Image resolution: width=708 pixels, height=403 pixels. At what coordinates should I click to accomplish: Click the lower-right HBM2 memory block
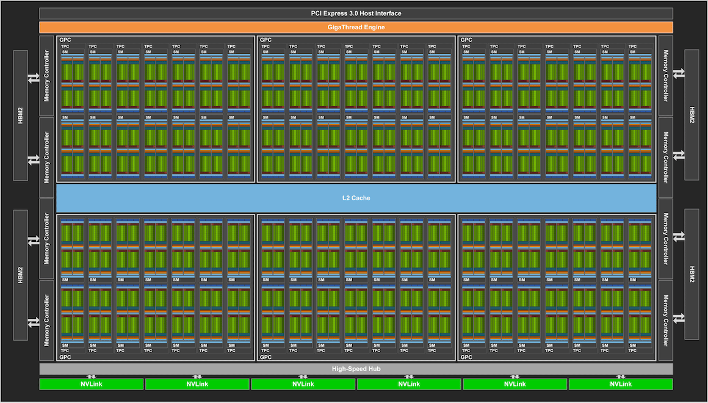pyautogui.click(x=692, y=274)
